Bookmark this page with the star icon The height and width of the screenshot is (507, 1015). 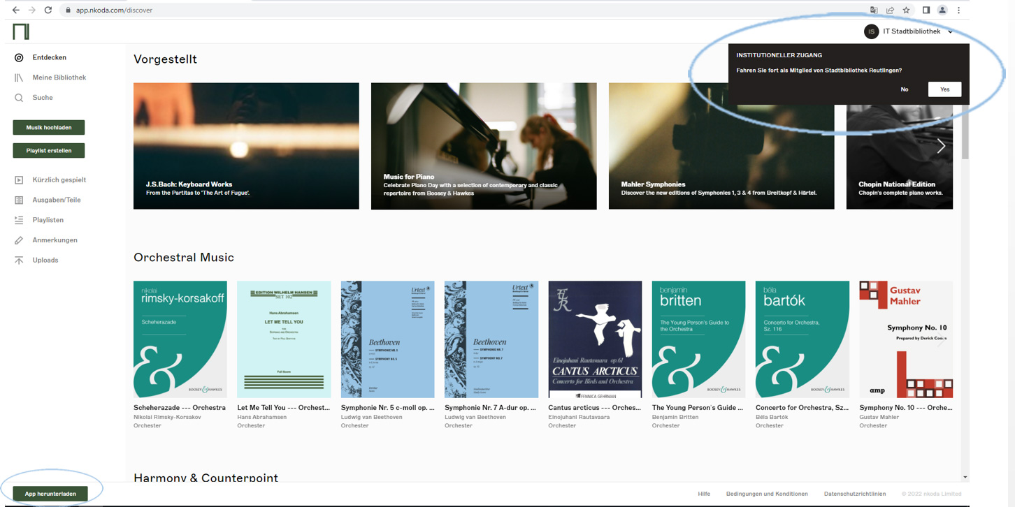[x=906, y=10]
